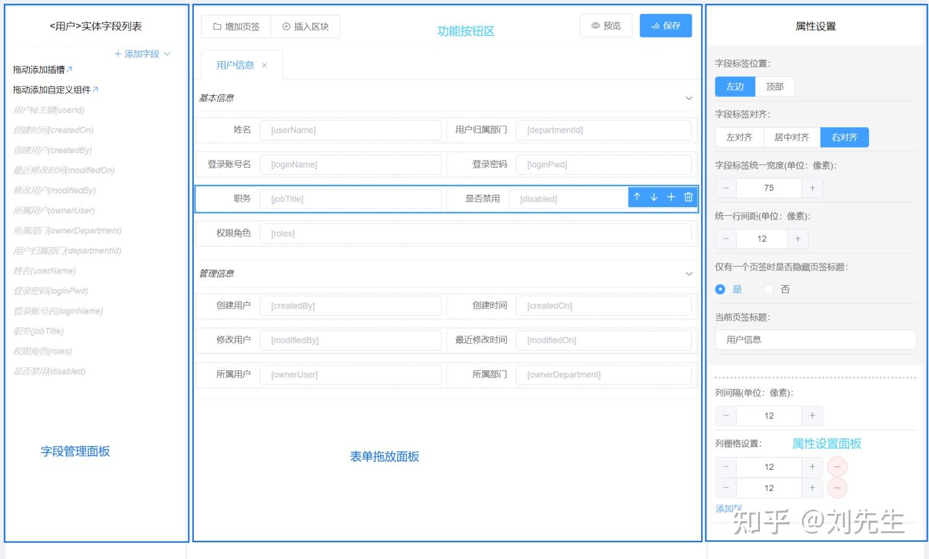The width and height of the screenshot is (929, 559).
Task: Increase 统一行间距 value
Action: tap(798, 239)
